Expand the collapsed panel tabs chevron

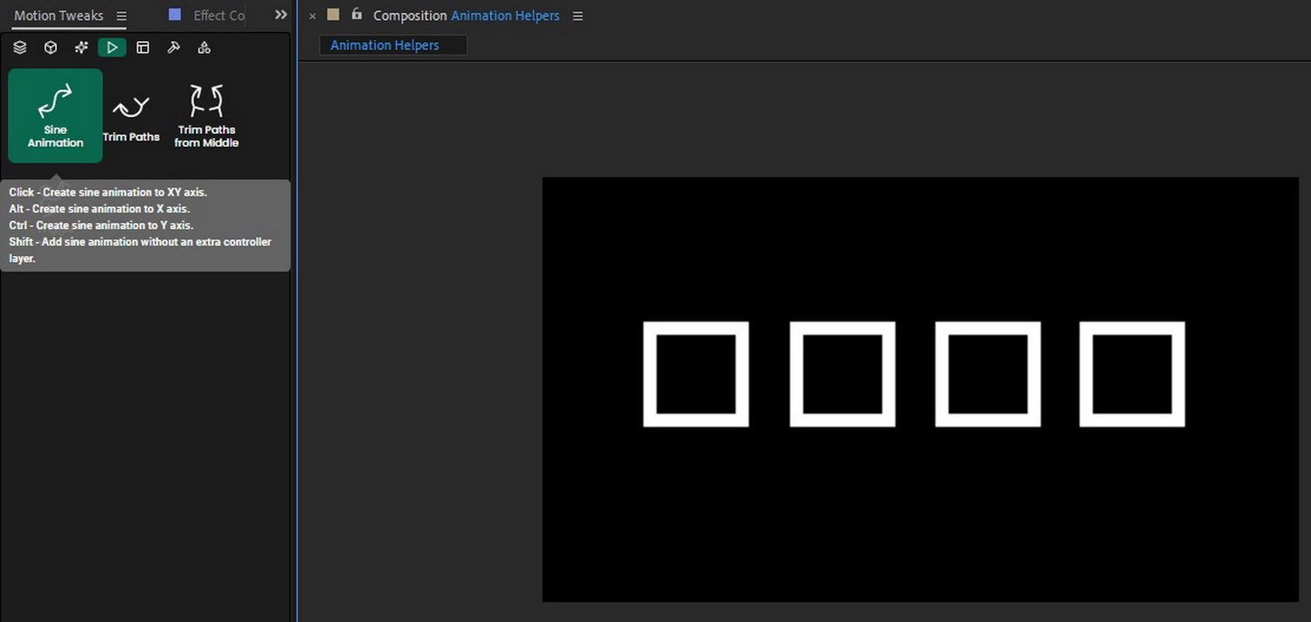(281, 14)
